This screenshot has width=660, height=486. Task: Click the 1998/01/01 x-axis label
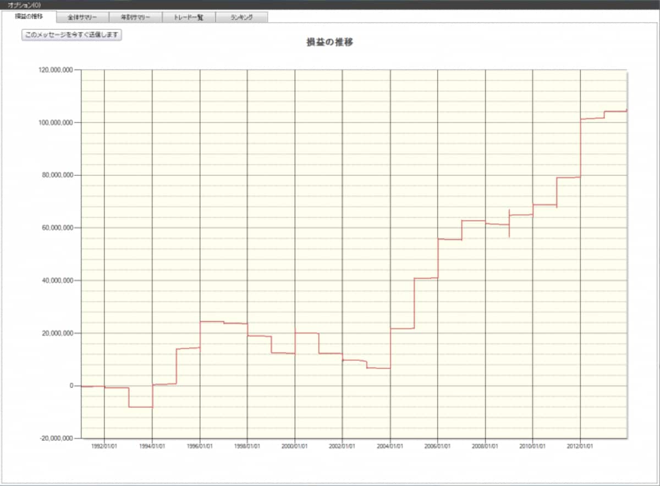[x=247, y=446]
